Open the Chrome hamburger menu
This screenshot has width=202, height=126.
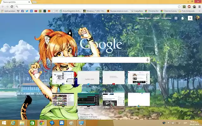tap(199, 7)
